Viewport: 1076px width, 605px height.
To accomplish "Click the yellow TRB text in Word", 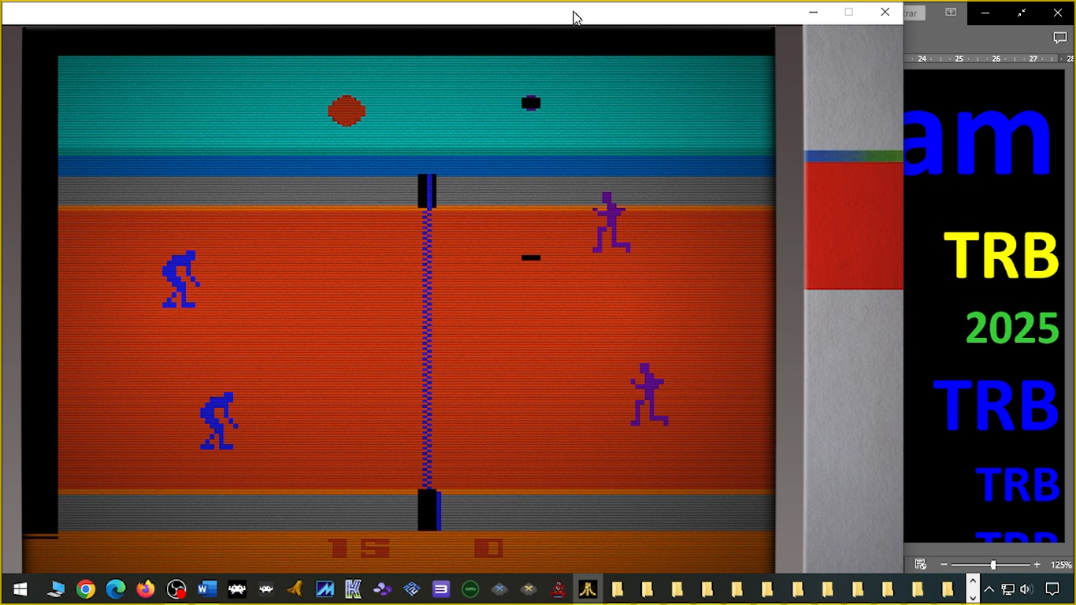I will click(x=1001, y=257).
